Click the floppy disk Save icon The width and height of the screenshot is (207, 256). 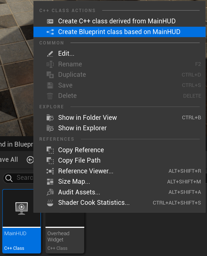(x=50, y=86)
